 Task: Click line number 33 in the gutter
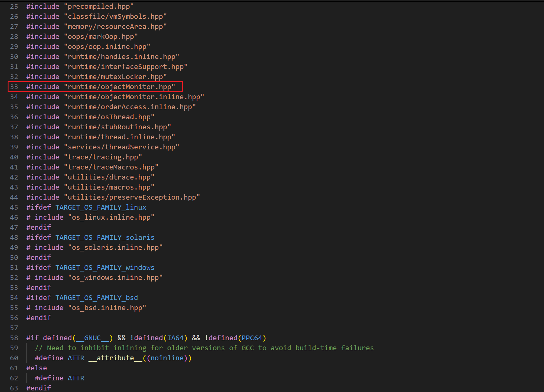point(14,87)
